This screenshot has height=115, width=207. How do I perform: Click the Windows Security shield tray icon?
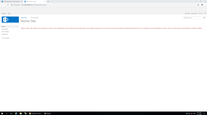[x=187, y=113]
